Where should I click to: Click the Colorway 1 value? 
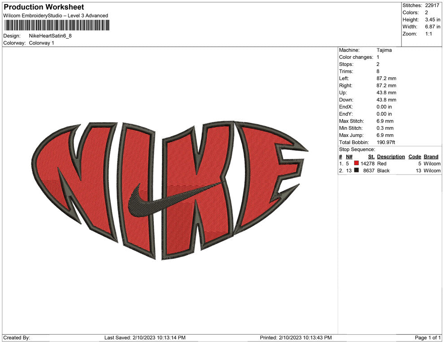[x=41, y=43]
